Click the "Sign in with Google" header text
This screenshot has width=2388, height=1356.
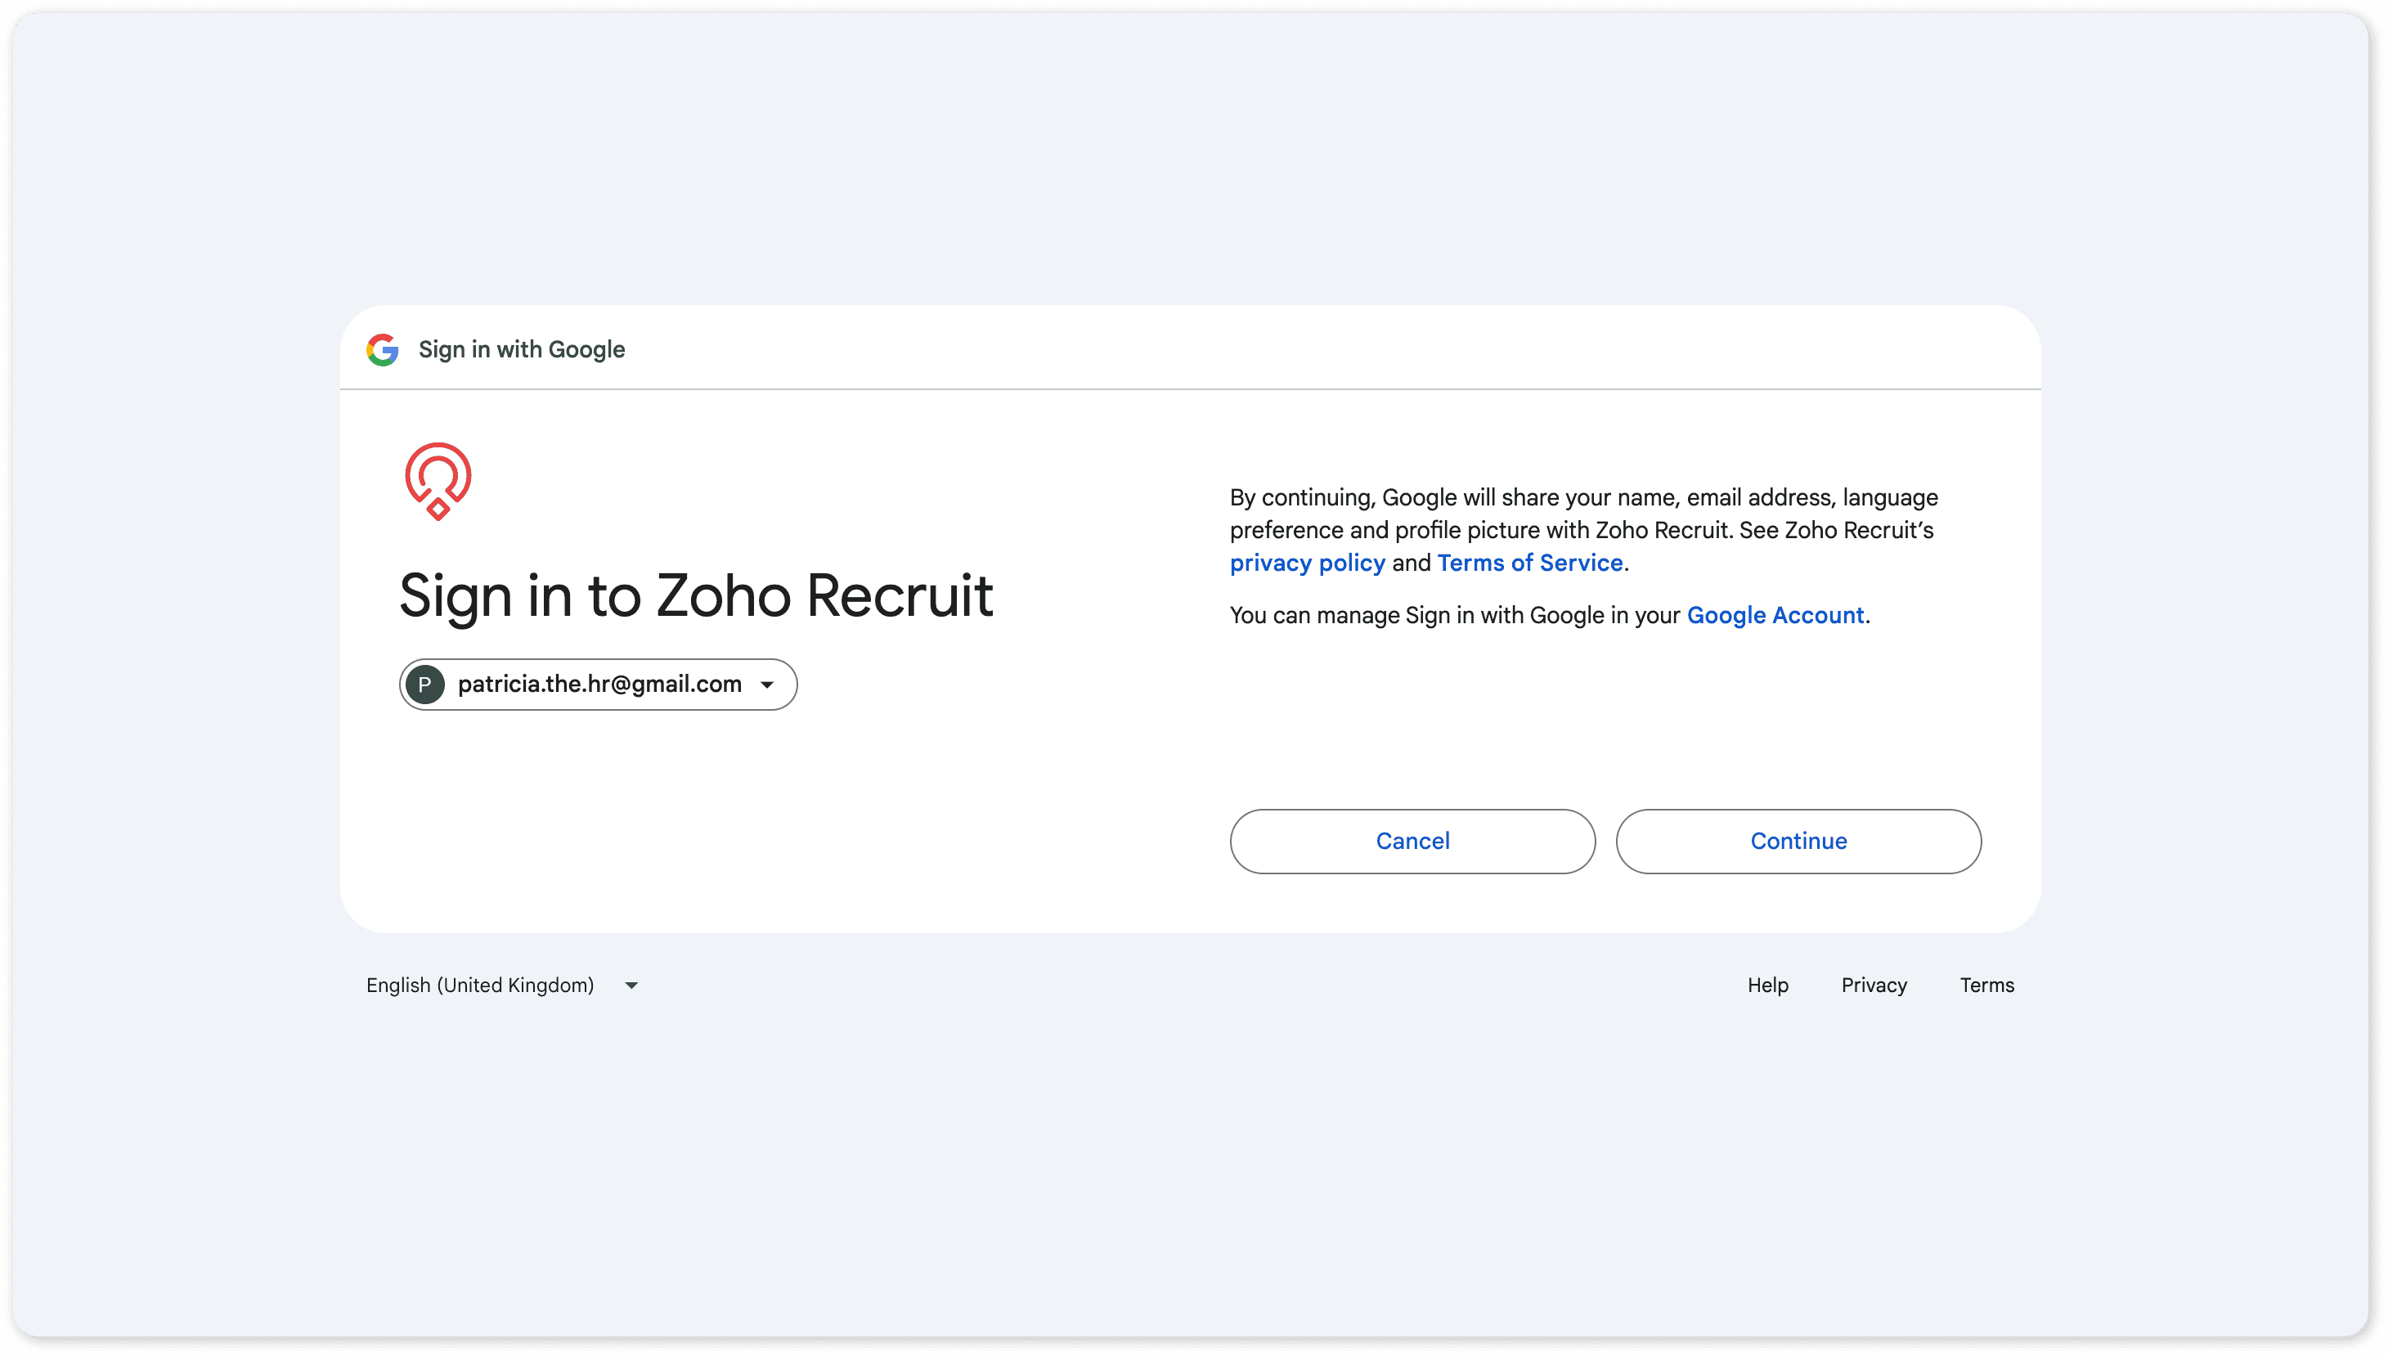[522, 350]
